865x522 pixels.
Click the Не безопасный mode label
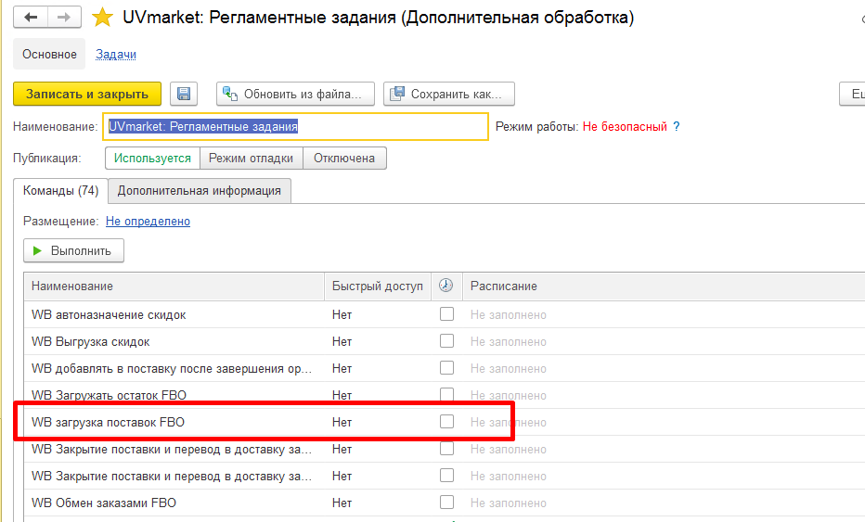pyautogui.click(x=625, y=127)
